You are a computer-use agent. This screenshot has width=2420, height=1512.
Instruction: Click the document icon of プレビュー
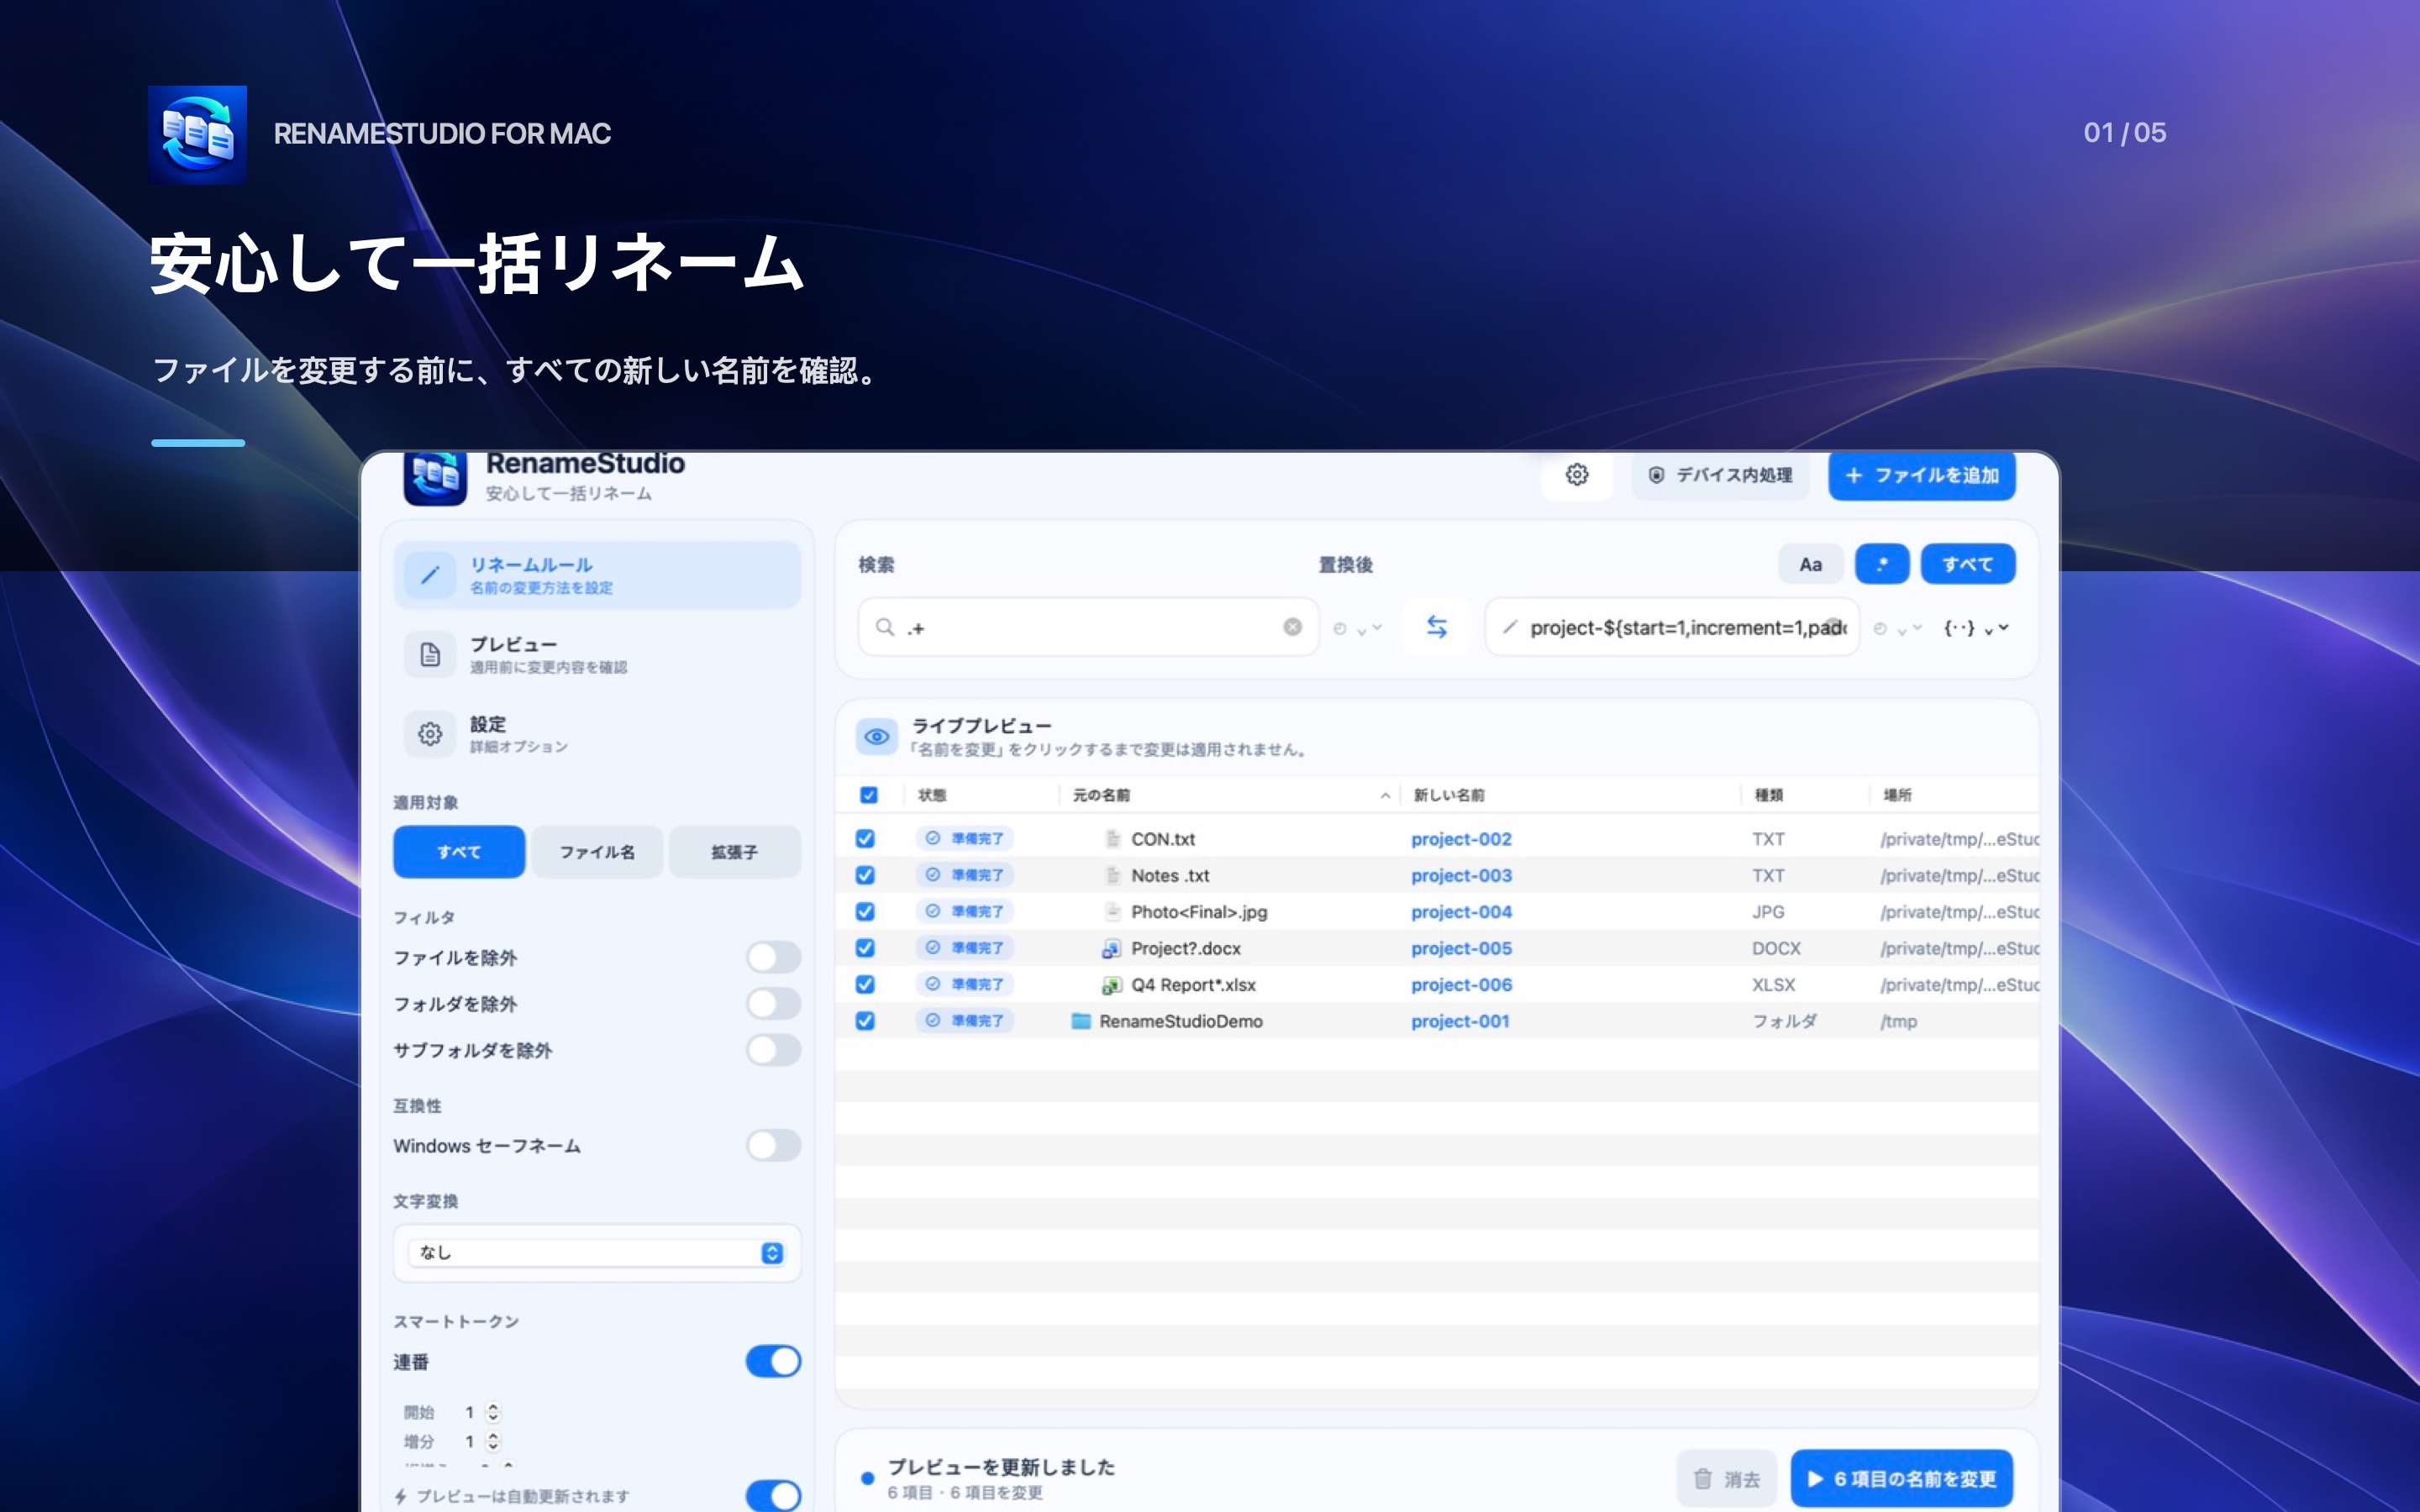[430, 655]
